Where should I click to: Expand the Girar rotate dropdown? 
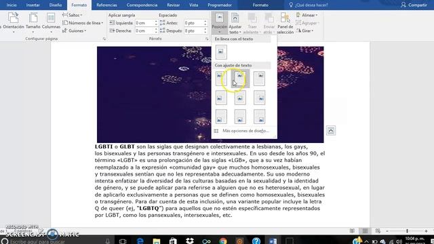305,30
